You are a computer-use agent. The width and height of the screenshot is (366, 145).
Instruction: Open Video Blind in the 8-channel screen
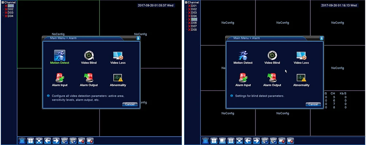coord(272,57)
